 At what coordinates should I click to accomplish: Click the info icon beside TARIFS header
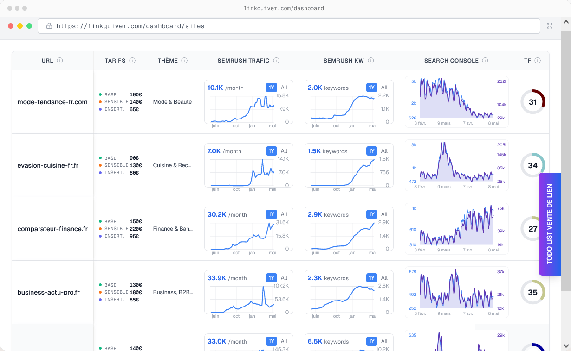[132, 61]
